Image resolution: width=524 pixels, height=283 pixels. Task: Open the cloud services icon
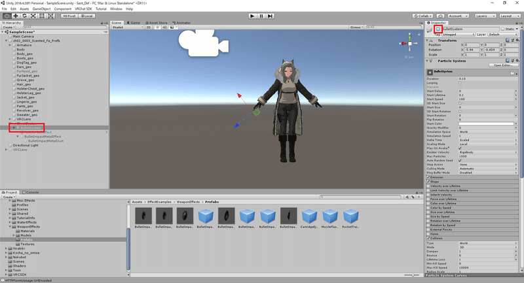(440, 16)
